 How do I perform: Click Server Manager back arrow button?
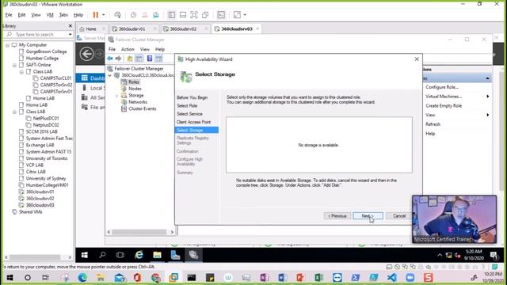pos(86,54)
